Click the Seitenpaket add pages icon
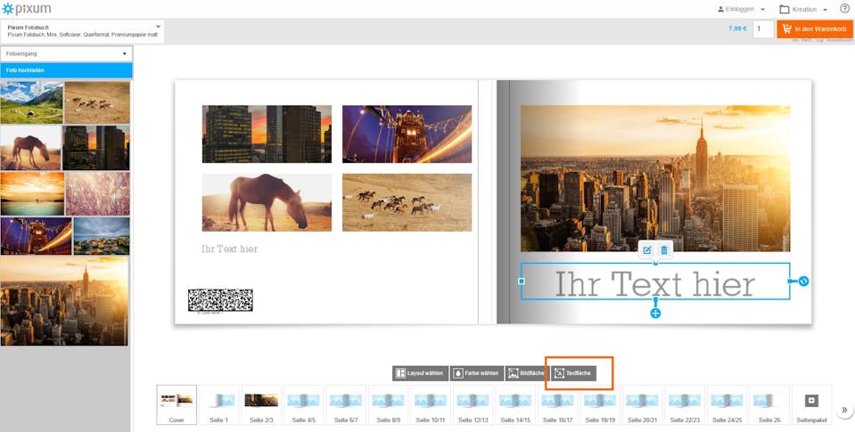Screen dimensions: 855x432 point(811,402)
